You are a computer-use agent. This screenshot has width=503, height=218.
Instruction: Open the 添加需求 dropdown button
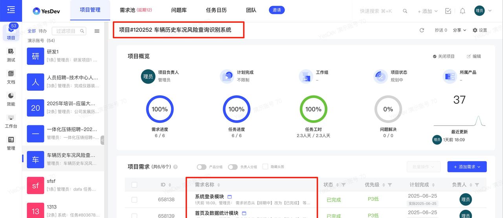pos(467,167)
